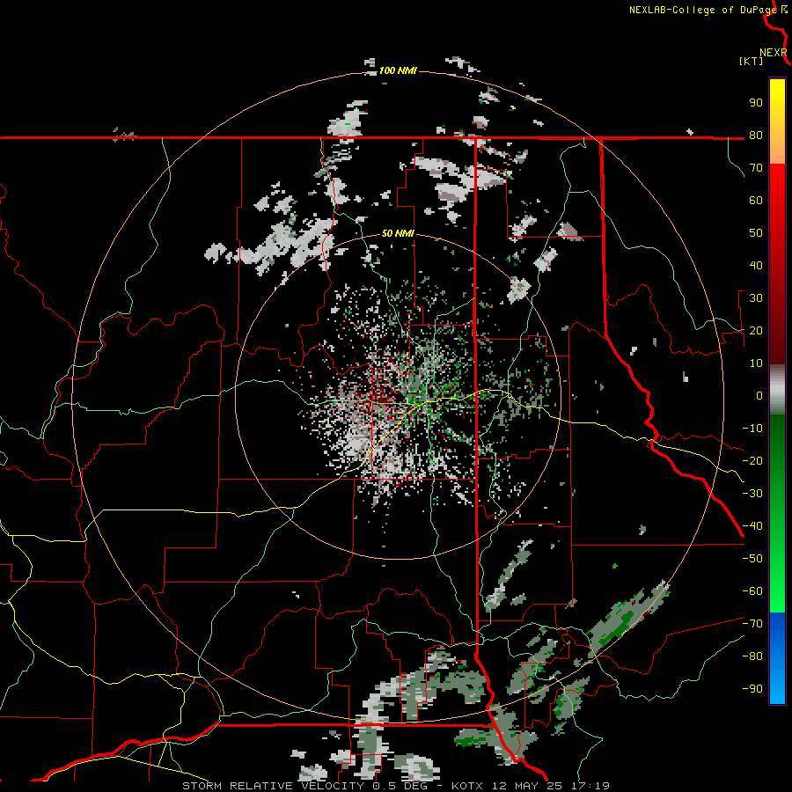This screenshot has height=792, width=792.
Task: Click the -80 value on the velocity scale
Action: [x=752, y=656]
